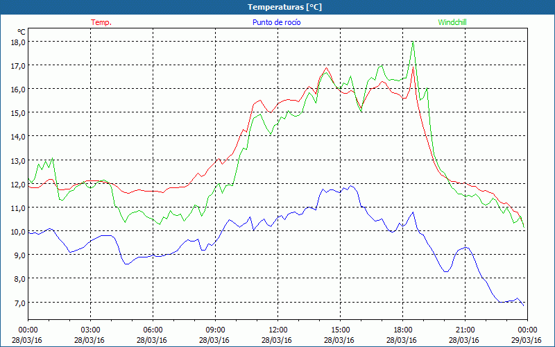555x347 pixels.
Task: Click the 17,0 y-axis value
Action: 19,65
